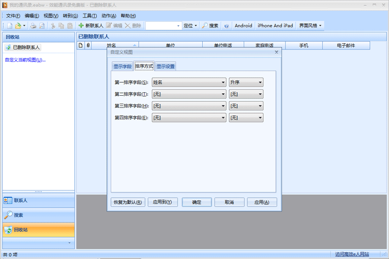Image resolution: width=389 pixels, height=259 pixels.
Task: Click the 手机 column header
Action: 303,45
